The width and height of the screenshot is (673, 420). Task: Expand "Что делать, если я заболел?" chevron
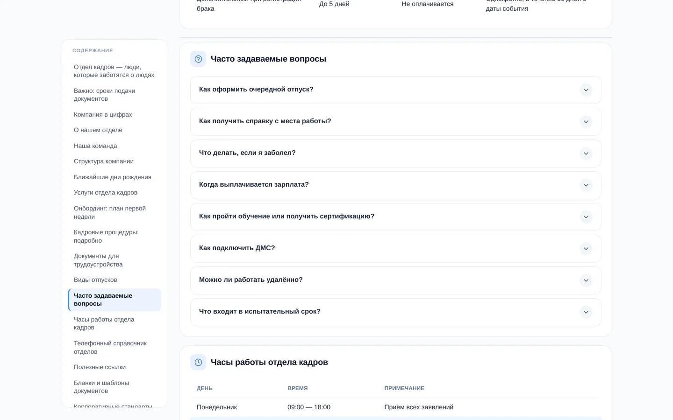(586, 154)
